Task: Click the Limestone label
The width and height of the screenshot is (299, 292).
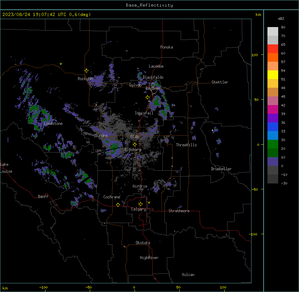Action: coord(53,123)
